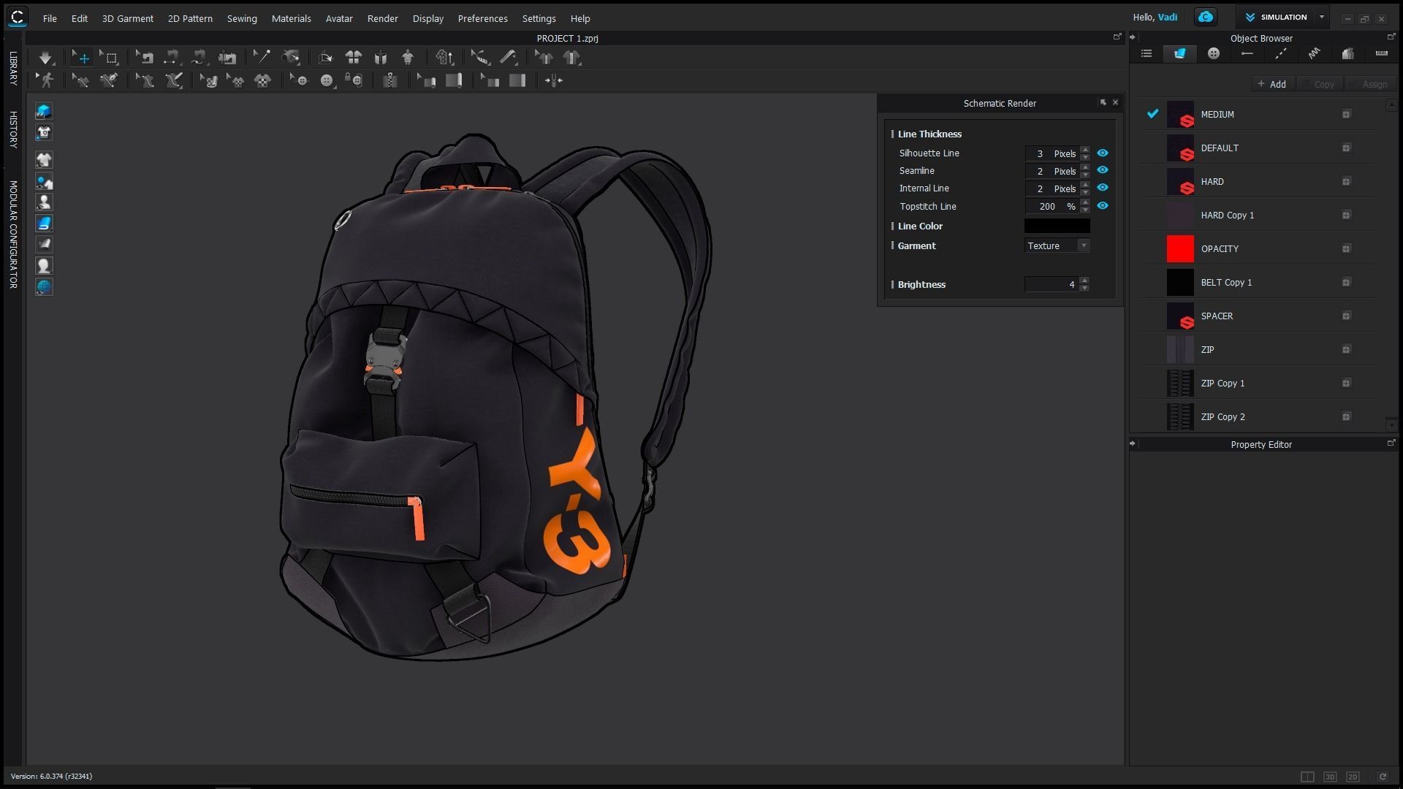1403x789 pixels.
Task: Open the Measure ruler tab in Object Browser
Action: tap(1381, 53)
